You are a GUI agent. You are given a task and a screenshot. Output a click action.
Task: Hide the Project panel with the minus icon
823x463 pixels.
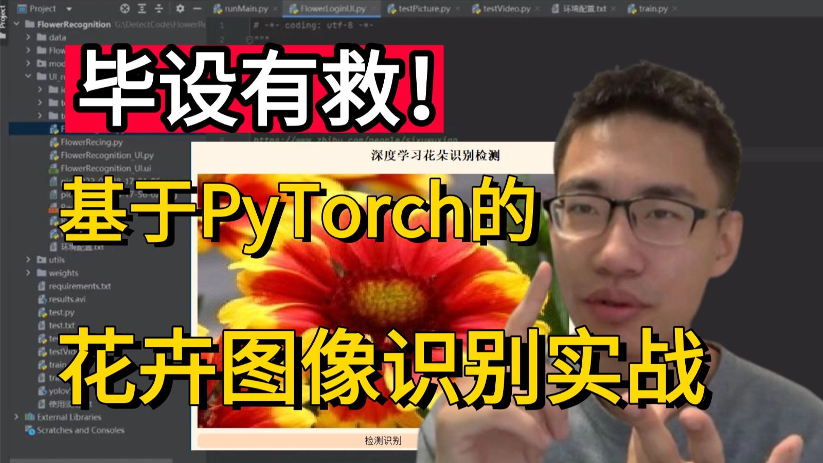pyautogui.click(x=197, y=9)
